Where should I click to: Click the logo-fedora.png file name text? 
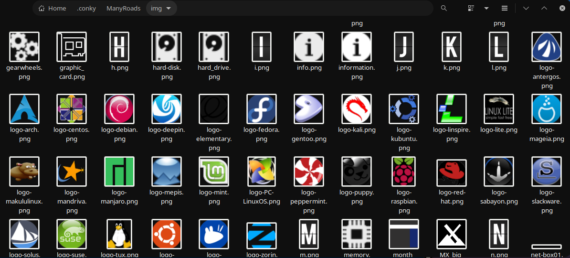(x=262, y=134)
